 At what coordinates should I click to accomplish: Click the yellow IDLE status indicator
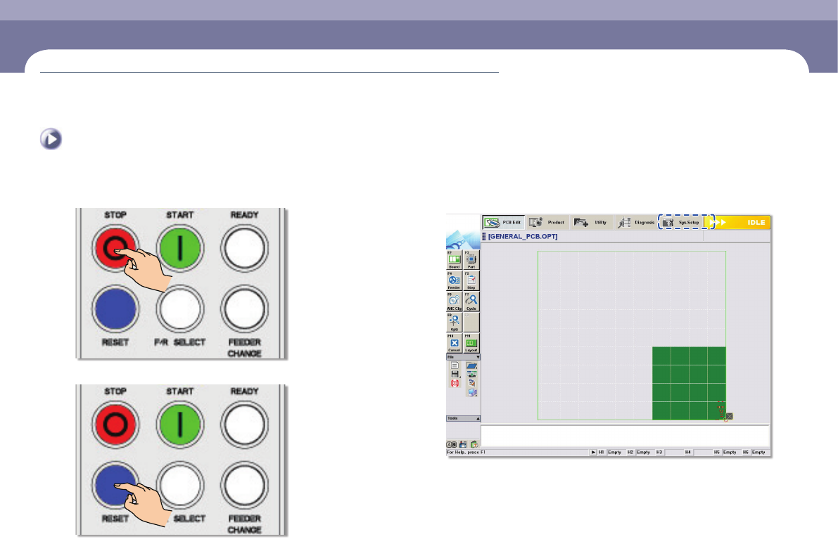click(738, 223)
